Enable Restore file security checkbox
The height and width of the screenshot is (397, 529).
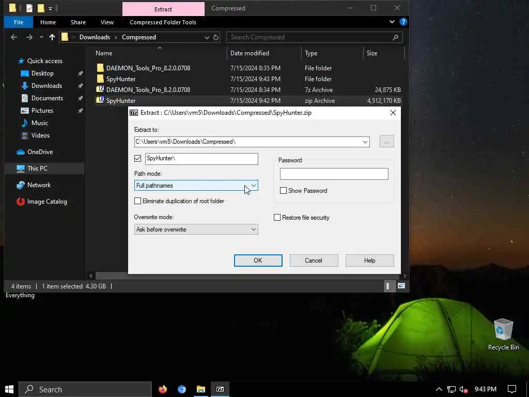tap(277, 218)
